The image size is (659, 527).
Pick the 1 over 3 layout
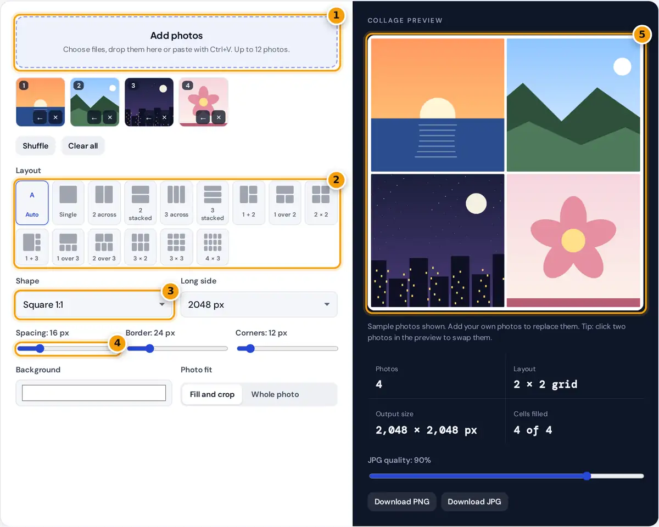[68, 247]
